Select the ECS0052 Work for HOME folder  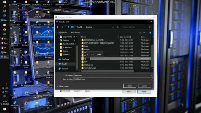94,40
